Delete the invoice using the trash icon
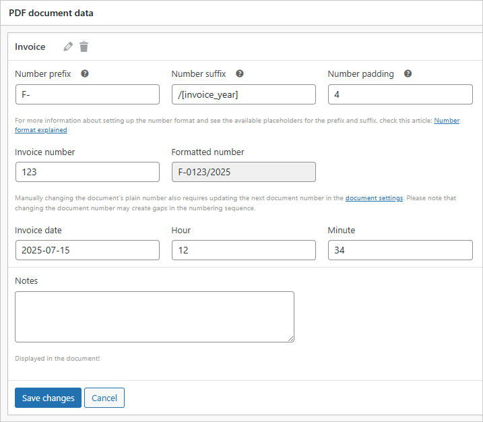Screen dimensions: 483x422 [84, 47]
